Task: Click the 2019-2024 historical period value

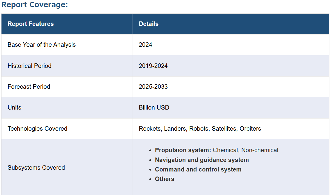Action: [153, 66]
